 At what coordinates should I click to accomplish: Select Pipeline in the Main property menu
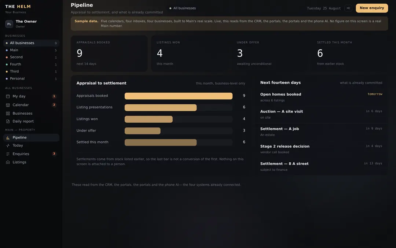pos(31,137)
